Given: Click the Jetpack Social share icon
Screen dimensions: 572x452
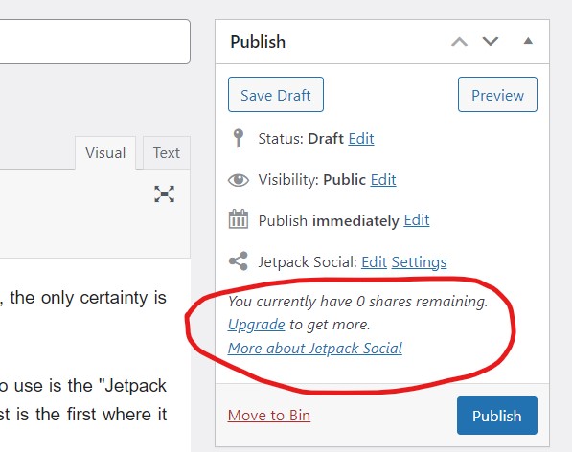Looking at the screenshot, I should pyautogui.click(x=239, y=261).
